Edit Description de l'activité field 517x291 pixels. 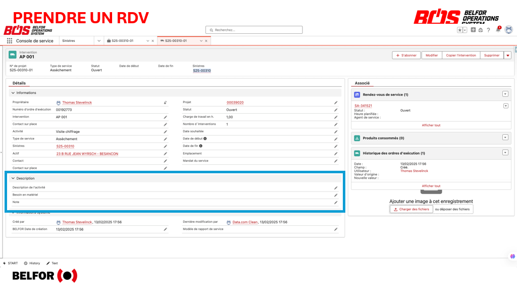[x=336, y=188]
